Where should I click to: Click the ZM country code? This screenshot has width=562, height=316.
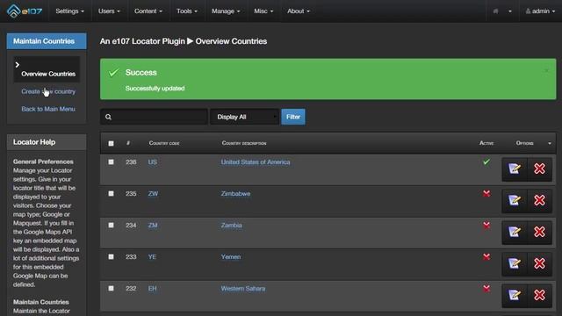pos(153,225)
